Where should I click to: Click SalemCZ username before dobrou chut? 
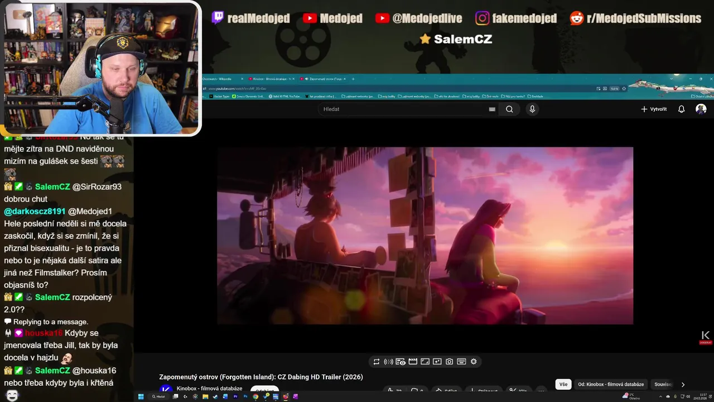[x=52, y=187]
